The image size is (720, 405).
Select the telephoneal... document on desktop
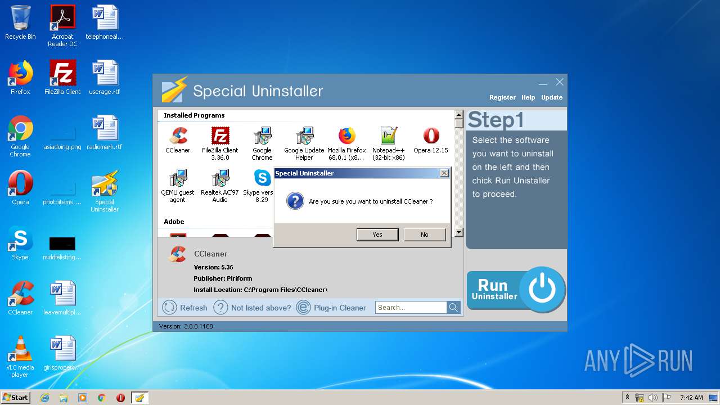[105, 22]
